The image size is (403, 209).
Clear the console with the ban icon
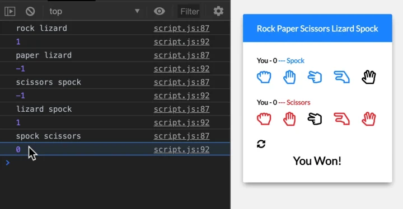click(x=30, y=11)
